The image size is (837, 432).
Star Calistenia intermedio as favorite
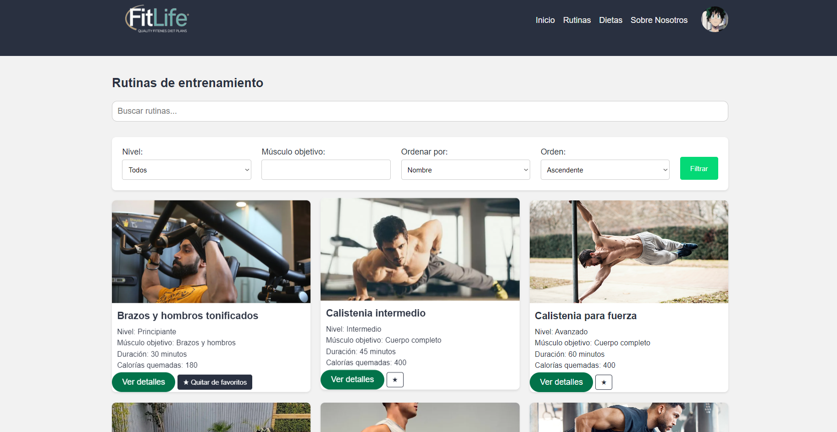point(395,380)
